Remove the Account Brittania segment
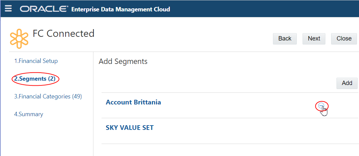Image resolution: width=359 pixels, height=156 pixels. [x=321, y=105]
